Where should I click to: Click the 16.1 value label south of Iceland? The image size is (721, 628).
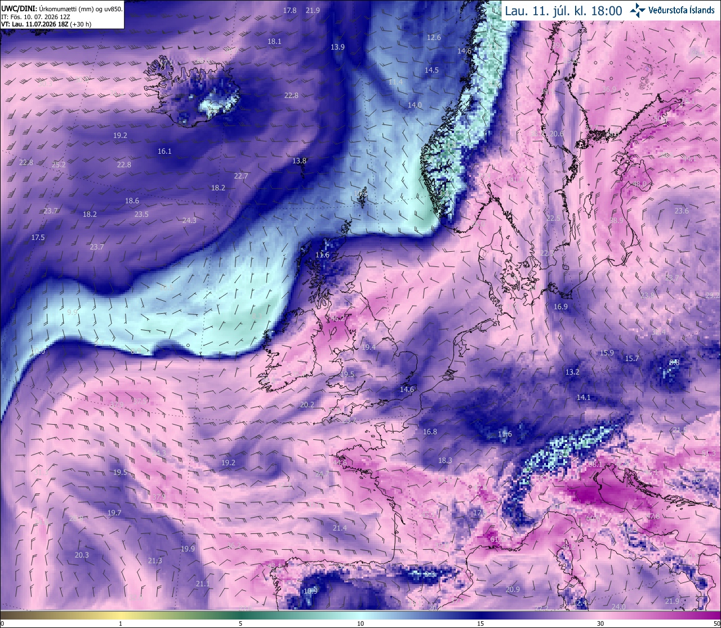(164, 151)
